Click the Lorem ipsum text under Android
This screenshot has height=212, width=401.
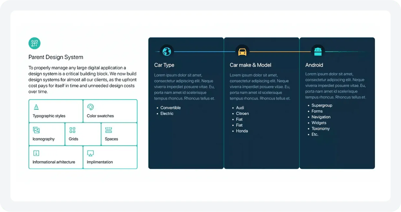pyautogui.click(x=336, y=86)
